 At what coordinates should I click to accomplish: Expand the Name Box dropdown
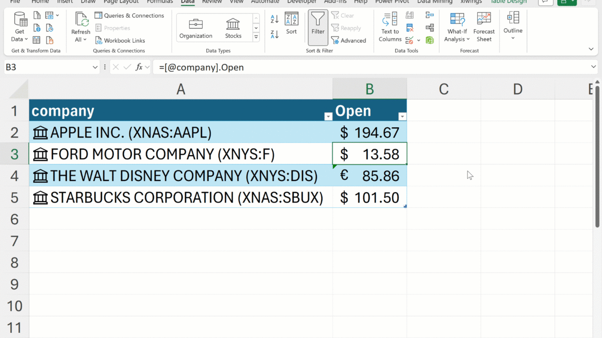(95, 67)
